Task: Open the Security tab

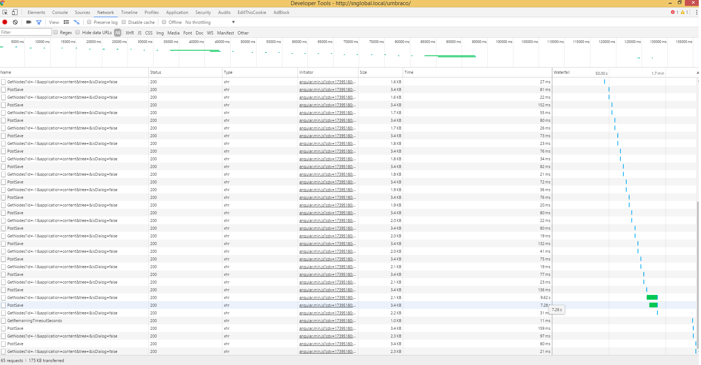Action: [x=203, y=12]
